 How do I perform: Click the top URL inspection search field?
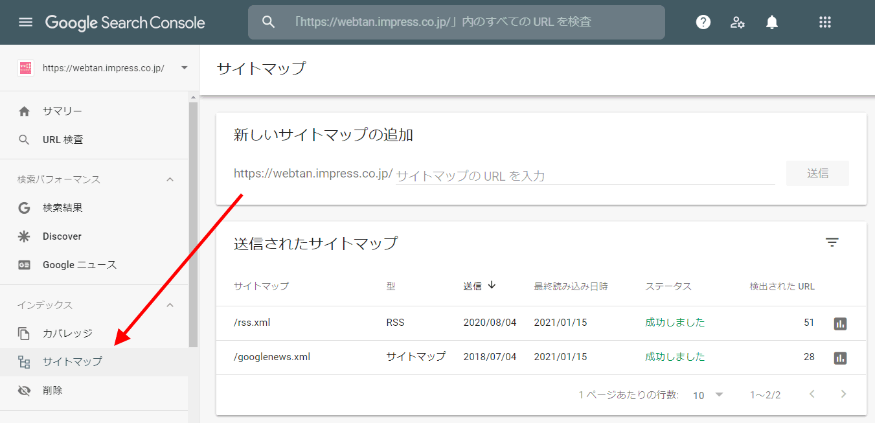point(457,22)
